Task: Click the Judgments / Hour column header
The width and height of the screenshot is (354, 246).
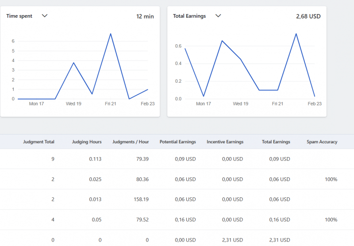Action: point(131,142)
